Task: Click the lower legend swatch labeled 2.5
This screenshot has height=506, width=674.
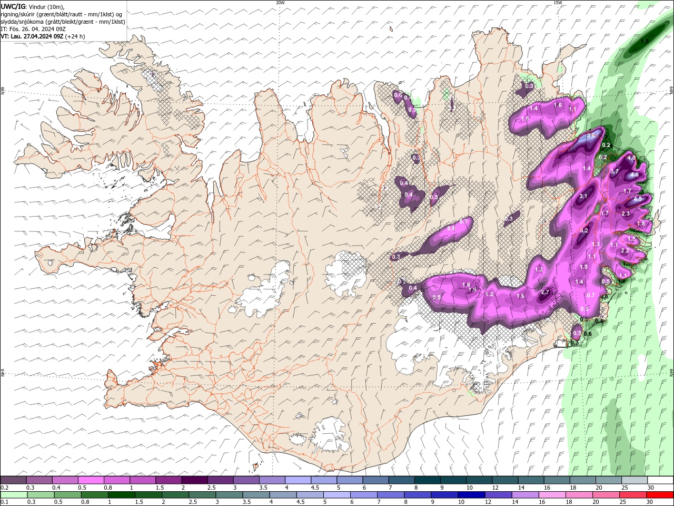Action: (x=202, y=495)
